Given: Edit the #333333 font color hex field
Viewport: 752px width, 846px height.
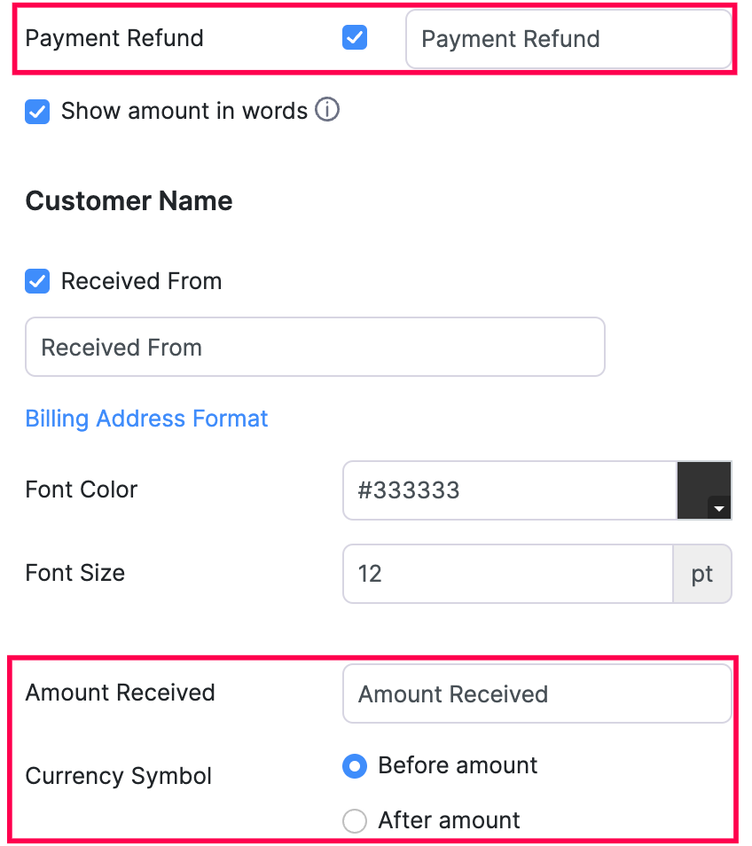Looking at the screenshot, I should 509,490.
